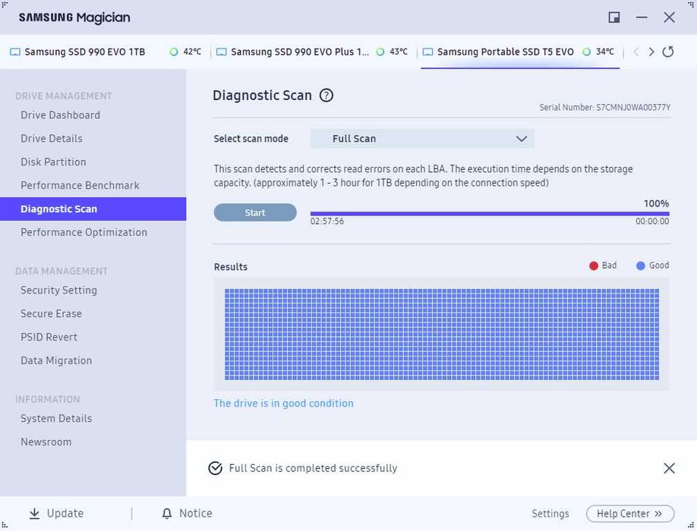Click 'Full Scan is completed successfully' message

pos(313,468)
